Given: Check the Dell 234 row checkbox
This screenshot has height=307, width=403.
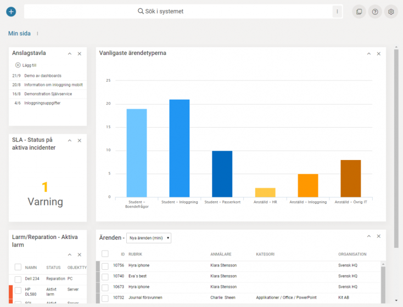Looking at the screenshot, I should click(18, 279).
